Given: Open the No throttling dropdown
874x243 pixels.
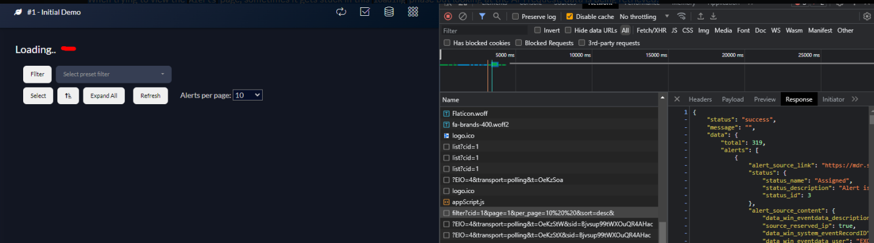Looking at the screenshot, I should (644, 16).
